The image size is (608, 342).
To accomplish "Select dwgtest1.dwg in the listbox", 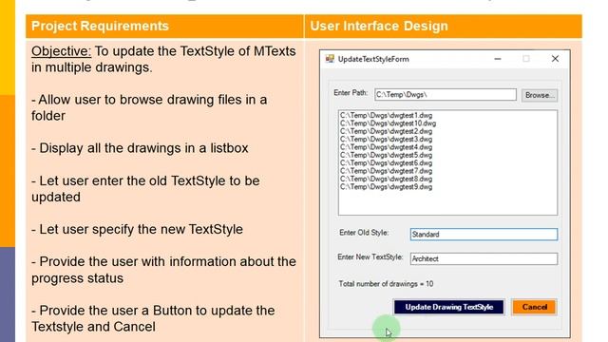I will (386, 116).
